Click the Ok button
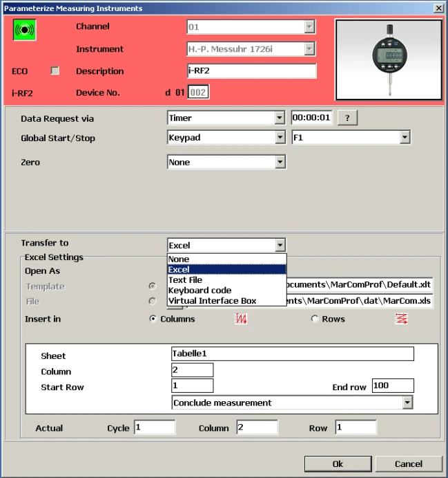The image size is (448, 478). [338, 463]
